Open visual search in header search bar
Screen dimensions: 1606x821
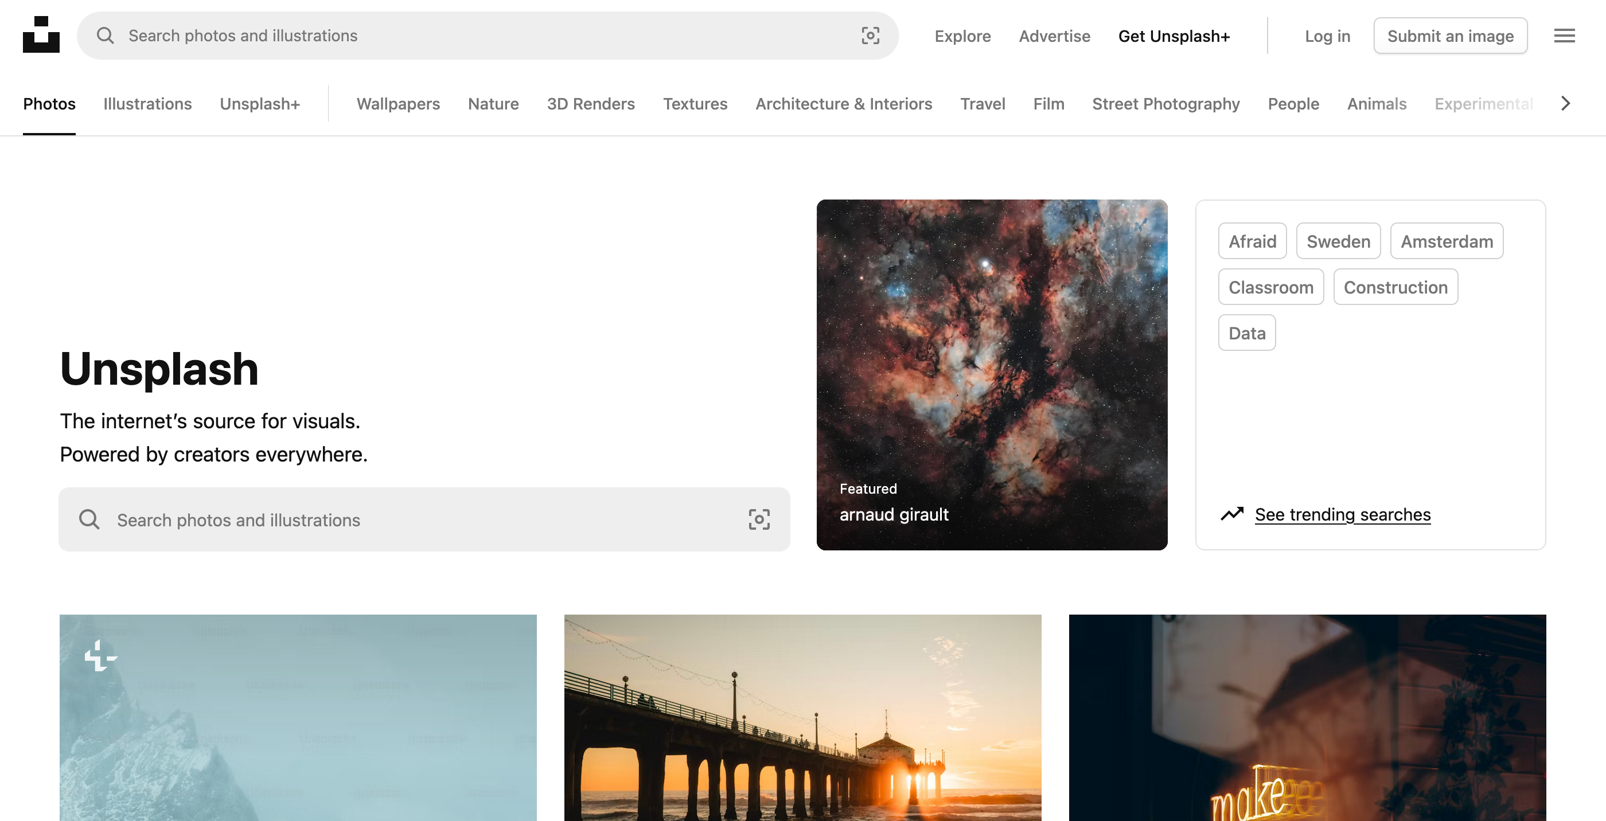pyautogui.click(x=870, y=36)
